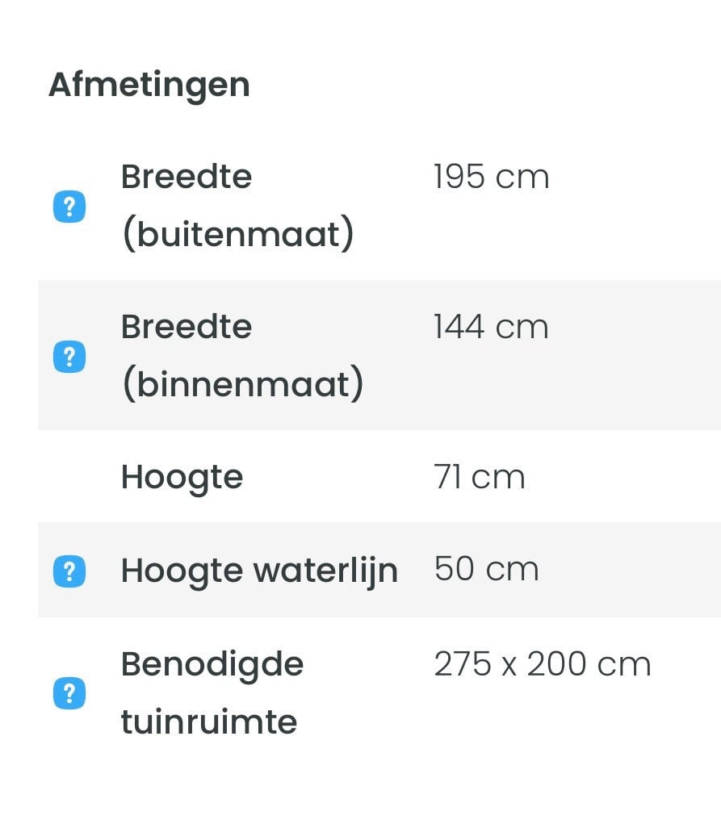
Task: Select the Hoogte waterlijn label
Action: coord(259,571)
